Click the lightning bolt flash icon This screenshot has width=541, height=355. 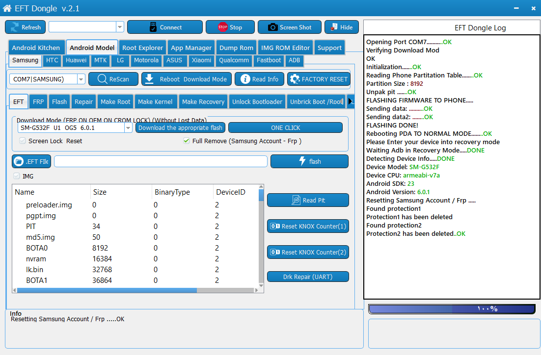point(302,161)
